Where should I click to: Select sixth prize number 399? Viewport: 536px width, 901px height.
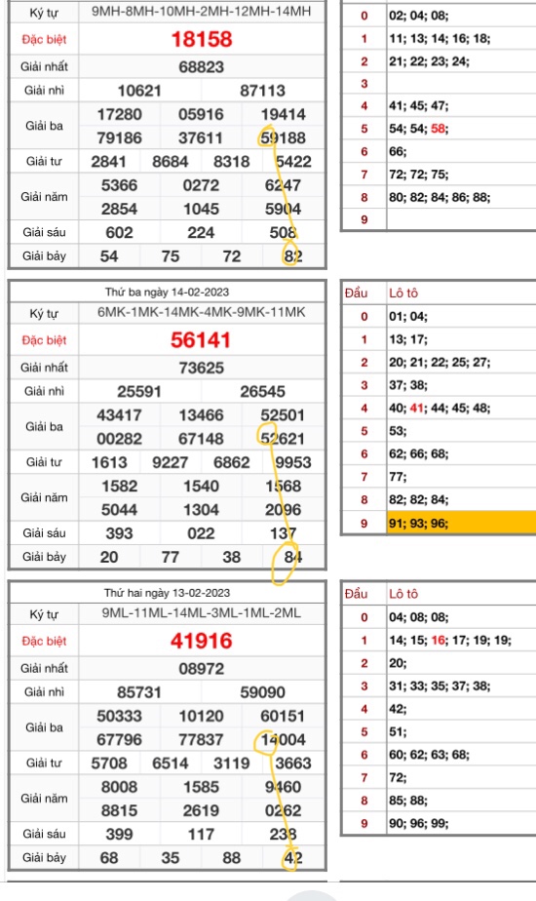coord(120,834)
